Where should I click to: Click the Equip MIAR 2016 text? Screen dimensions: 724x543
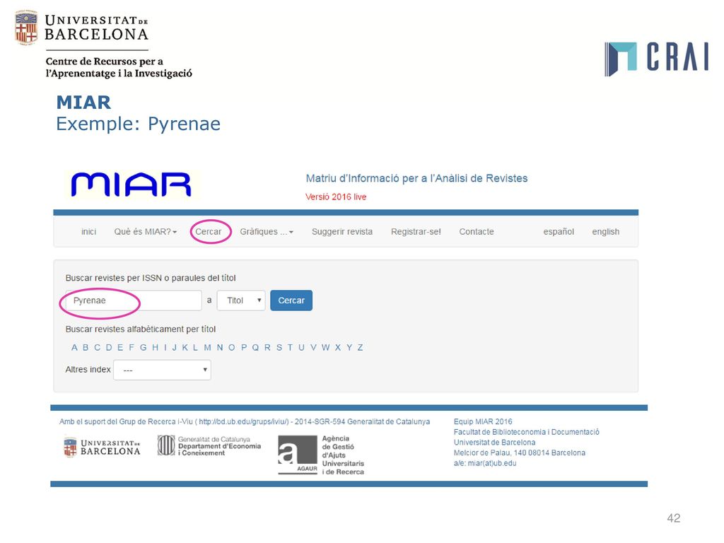click(x=483, y=422)
